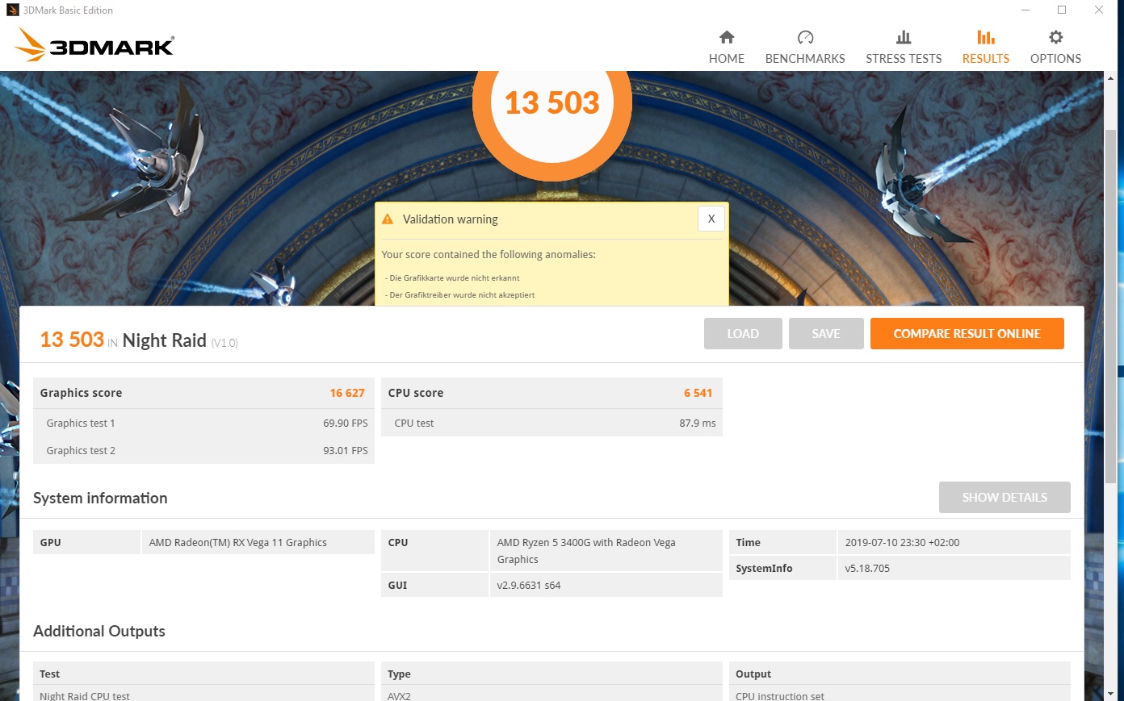The width and height of the screenshot is (1124, 701).
Task: Select GUI version v2.9.6631 s64
Action: tap(529, 585)
